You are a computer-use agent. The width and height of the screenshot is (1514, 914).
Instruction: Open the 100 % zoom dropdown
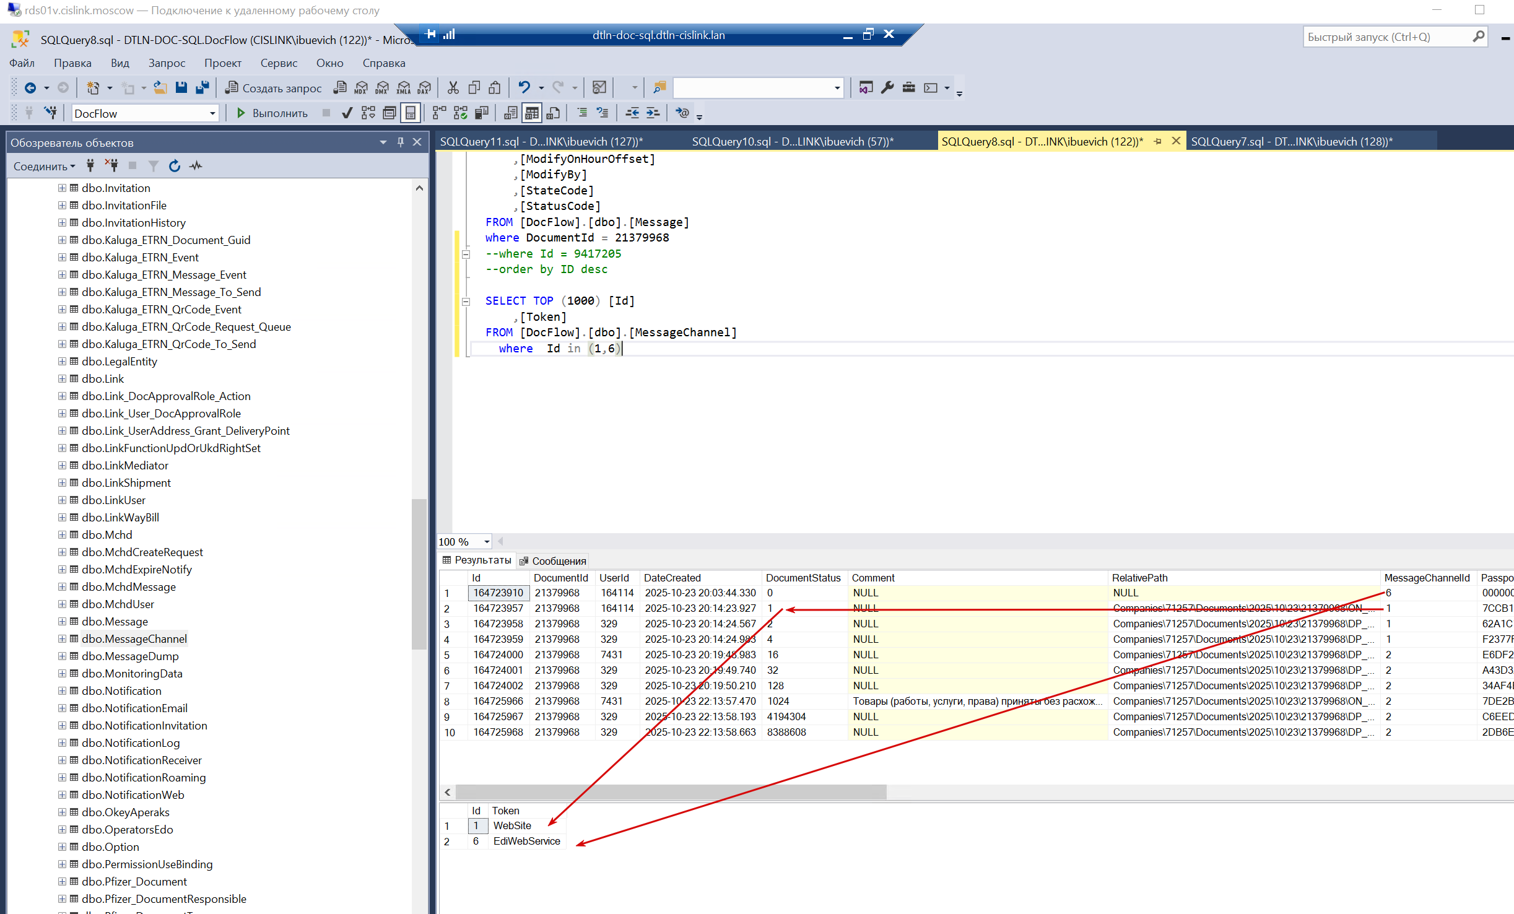point(487,542)
